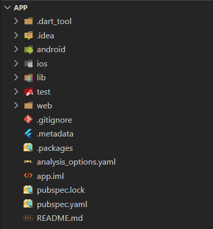The width and height of the screenshot is (213, 229).
Task: Select the APP root folder label
Action: coord(20,8)
